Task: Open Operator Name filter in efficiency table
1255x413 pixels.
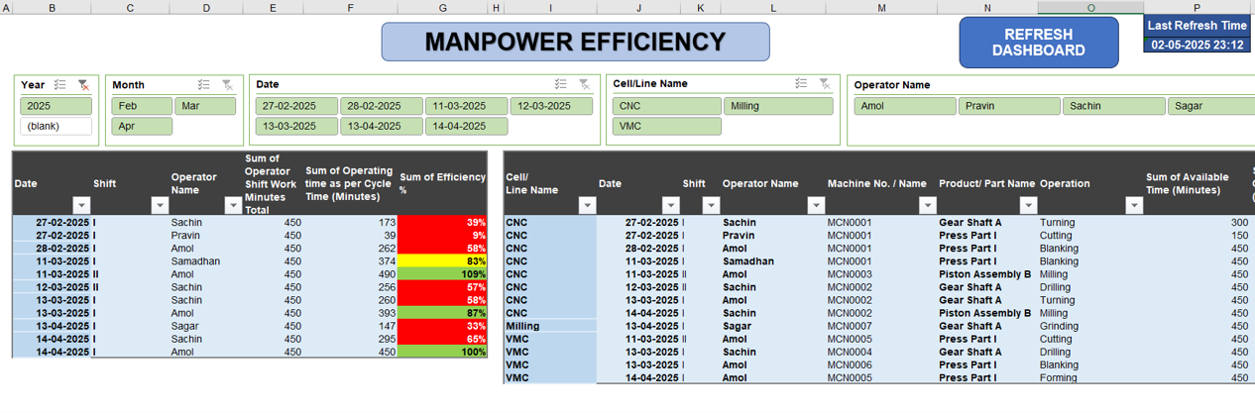Action: click(233, 205)
